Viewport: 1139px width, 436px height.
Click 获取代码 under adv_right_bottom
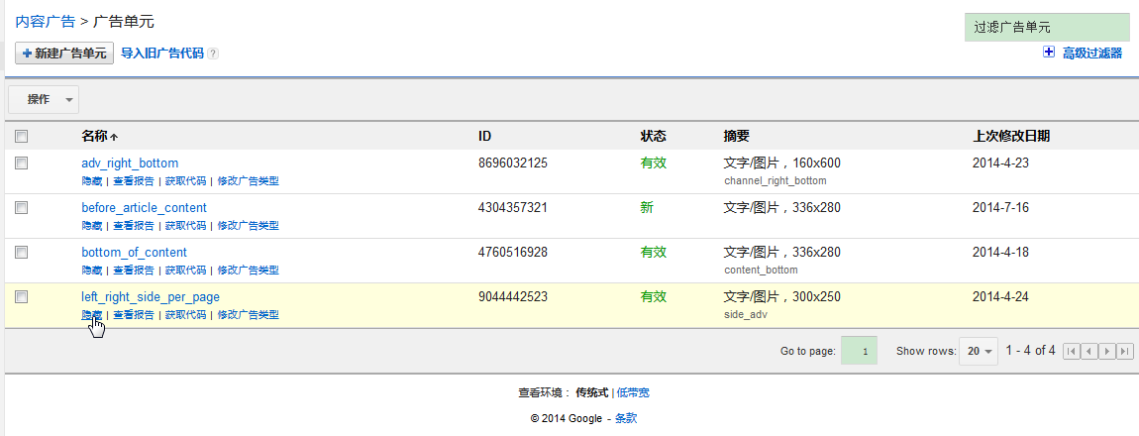tap(185, 181)
